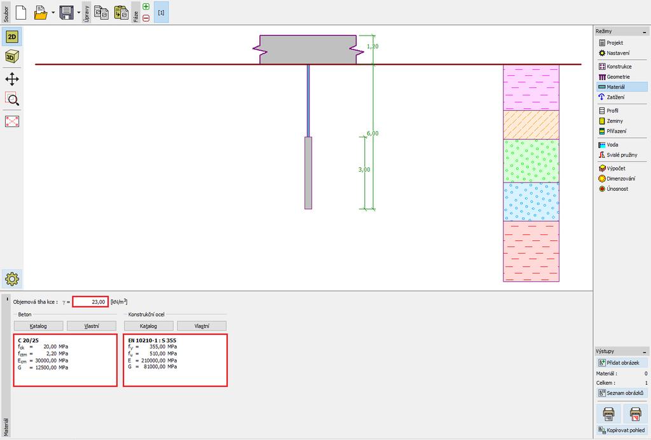
Task: Select C 20/25 concrete material box
Action: [65, 360]
